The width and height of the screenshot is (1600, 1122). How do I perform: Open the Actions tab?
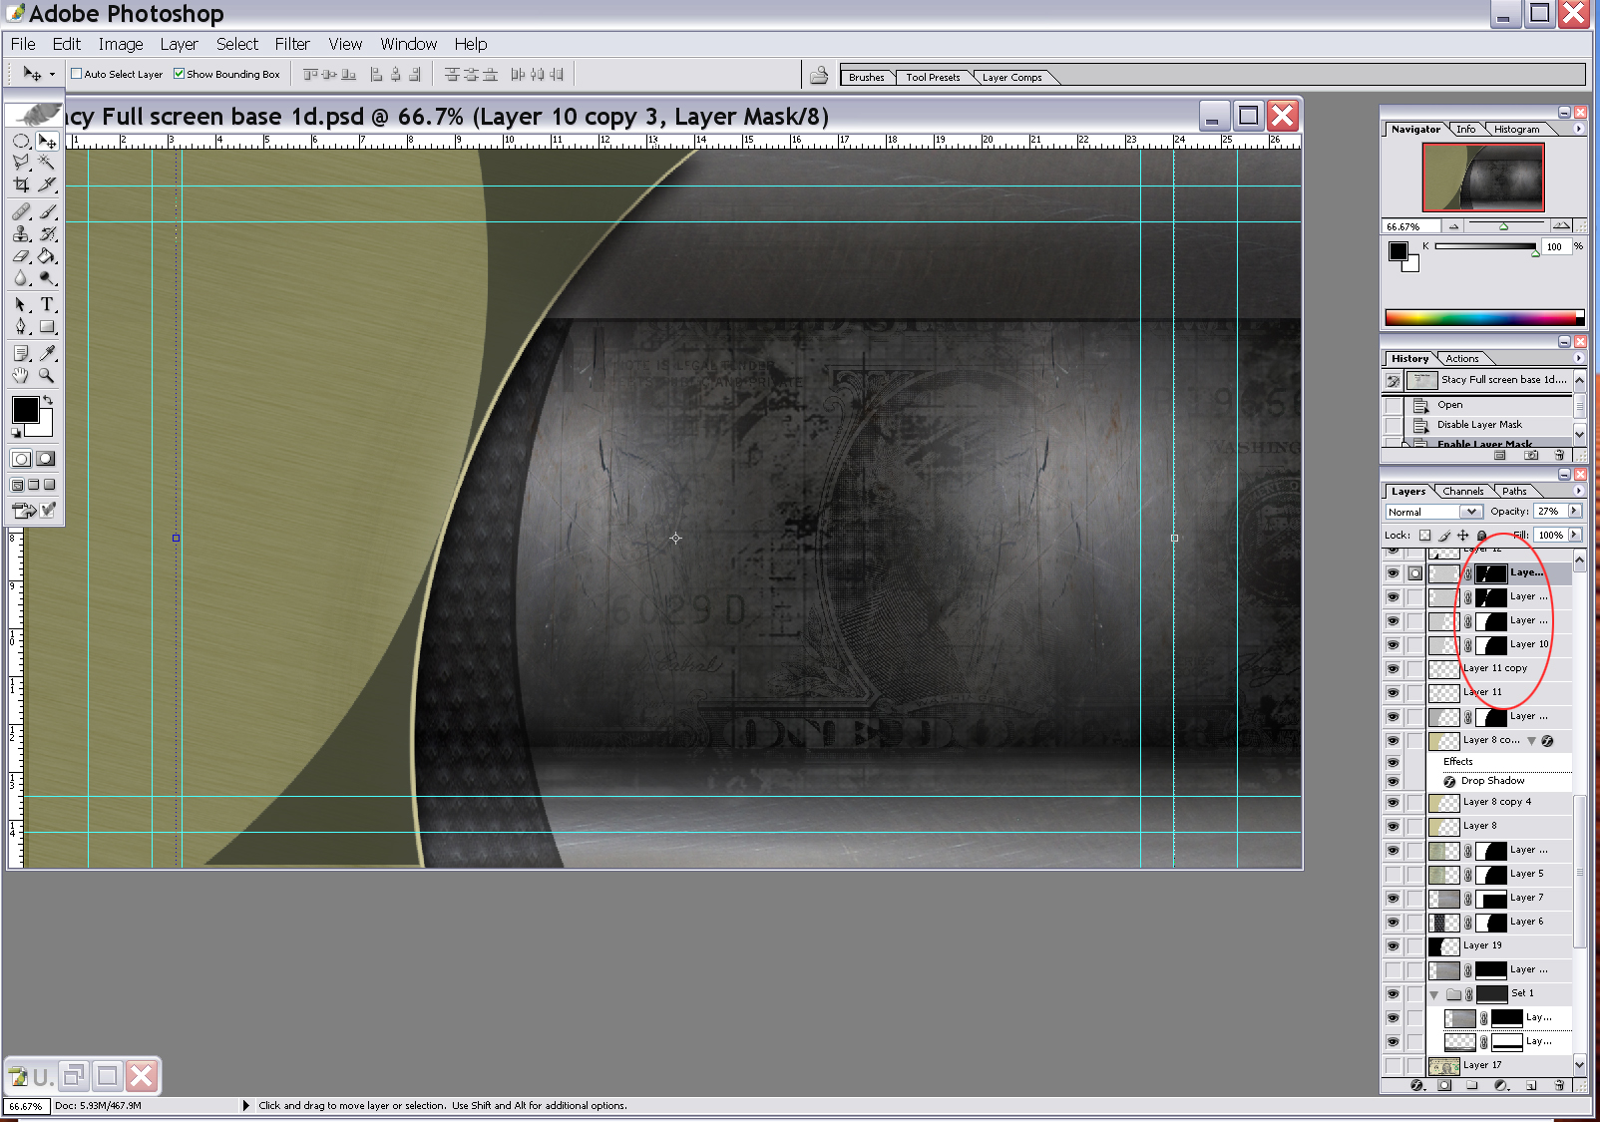point(1462,358)
